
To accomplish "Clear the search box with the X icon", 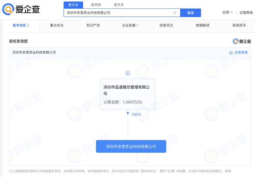I will click(175, 13).
